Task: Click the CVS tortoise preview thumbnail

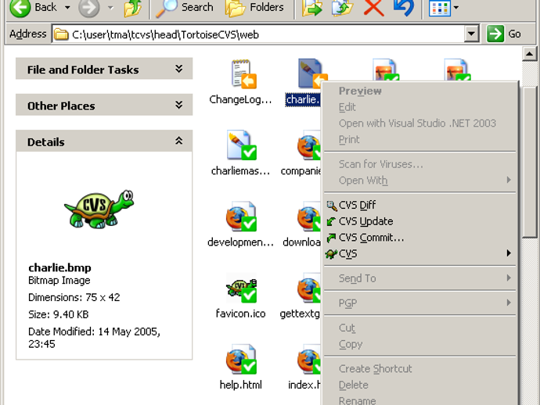Action: [99, 209]
